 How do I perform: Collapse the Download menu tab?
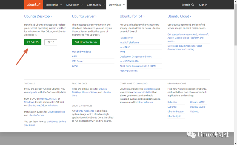pyautogui.click(x=116, y=5)
